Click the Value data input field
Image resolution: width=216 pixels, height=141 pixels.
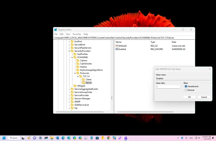coord(168,87)
